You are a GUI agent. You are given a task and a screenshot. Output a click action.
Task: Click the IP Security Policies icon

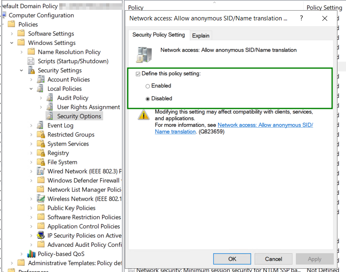pos(41,235)
